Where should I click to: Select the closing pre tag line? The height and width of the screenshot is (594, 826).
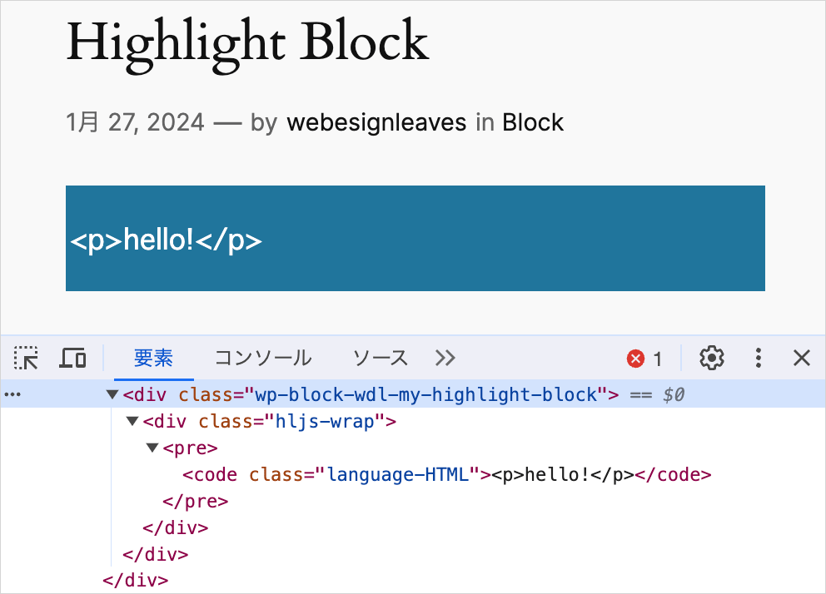(195, 502)
